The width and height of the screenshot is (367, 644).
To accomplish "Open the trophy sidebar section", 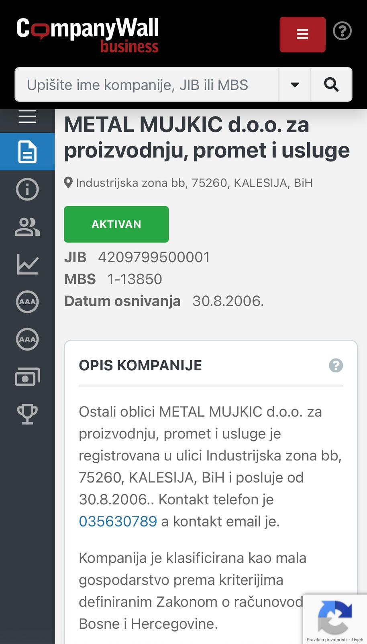I will pos(27,414).
